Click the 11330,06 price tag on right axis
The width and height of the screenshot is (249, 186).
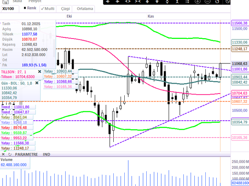point(240,43)
